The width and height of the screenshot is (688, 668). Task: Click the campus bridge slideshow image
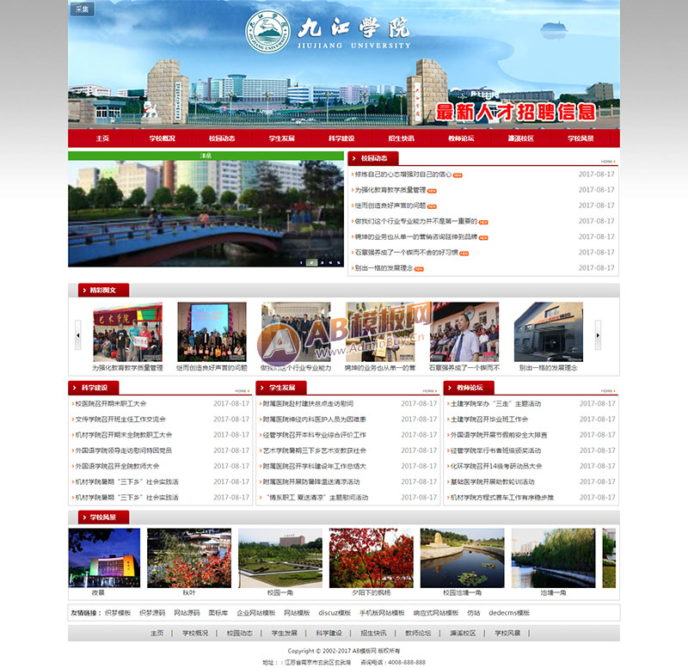point(206,213)
